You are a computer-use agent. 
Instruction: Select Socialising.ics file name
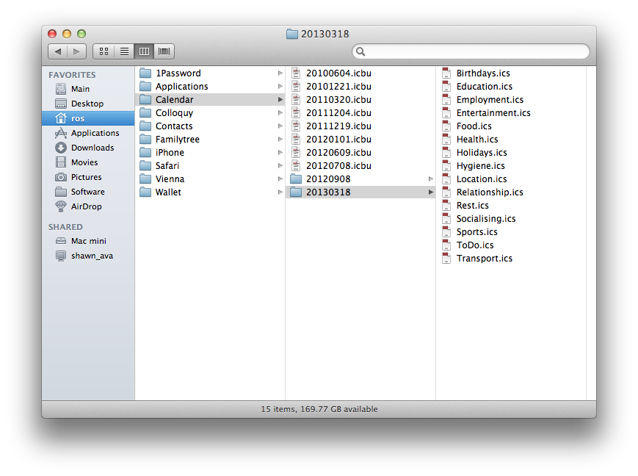pyautogui.click(x=486, y=219)
